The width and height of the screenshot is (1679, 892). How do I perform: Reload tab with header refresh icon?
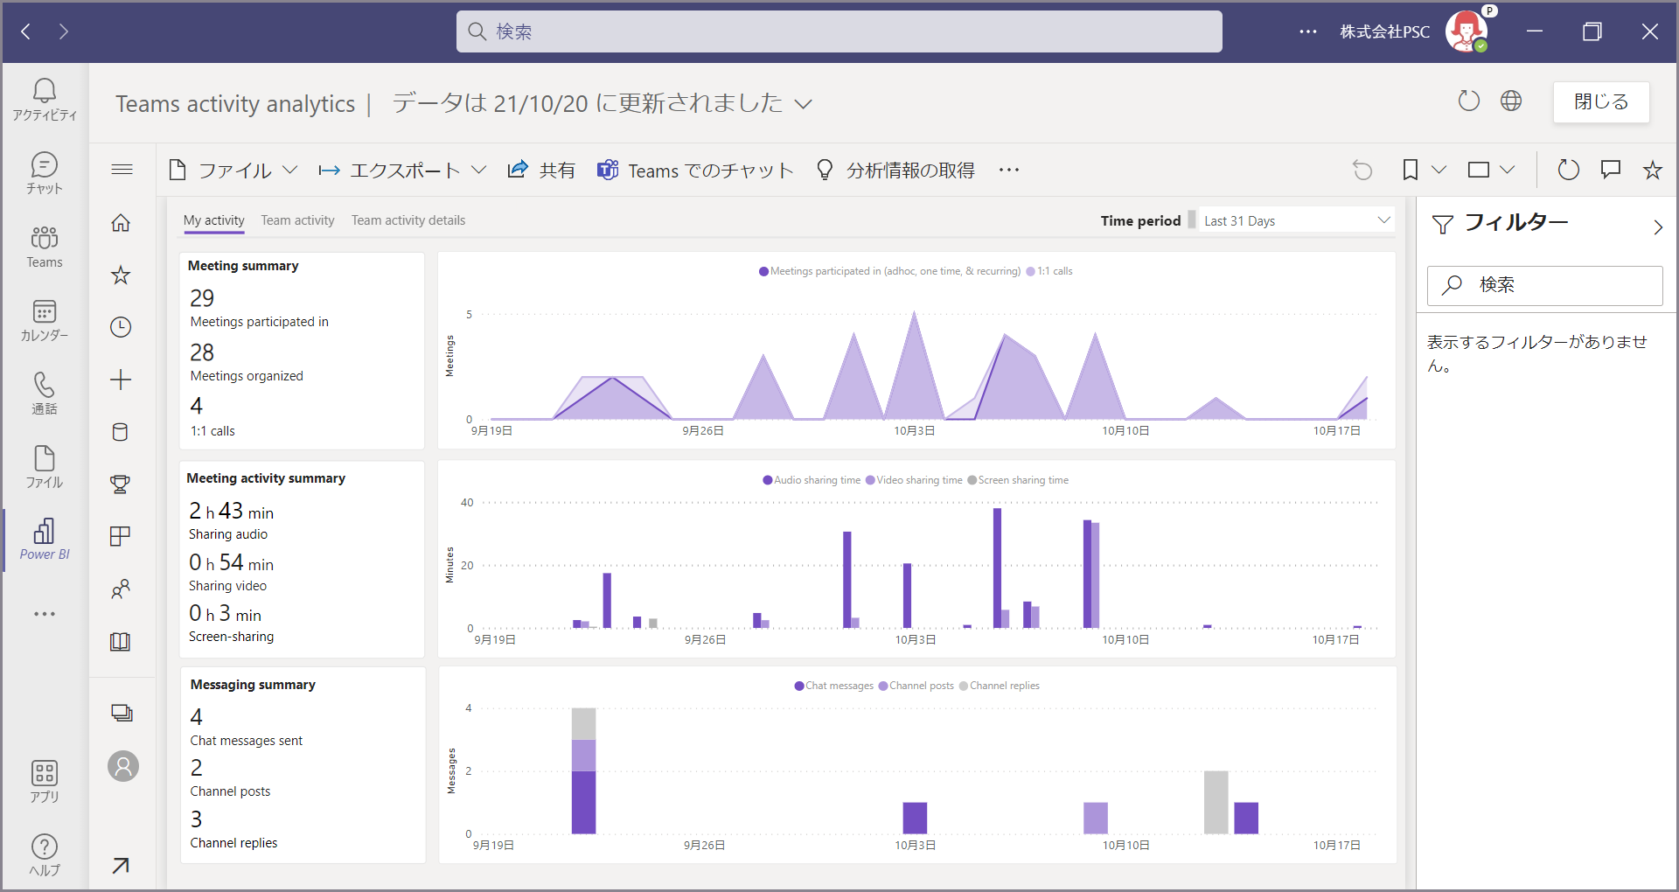point(1469,101)
